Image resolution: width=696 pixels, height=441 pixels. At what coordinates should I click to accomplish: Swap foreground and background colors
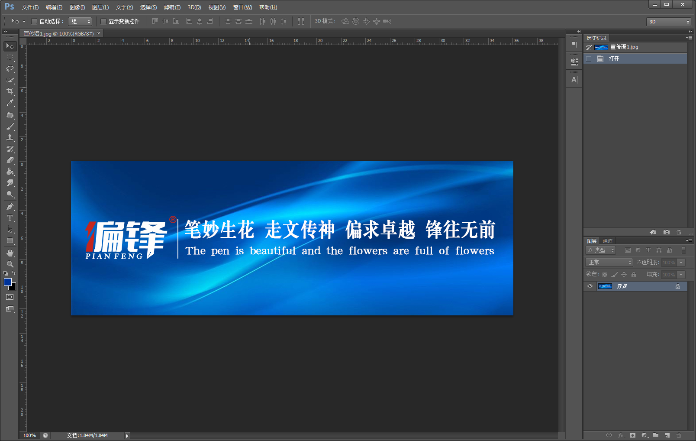(x=14, y=273)
